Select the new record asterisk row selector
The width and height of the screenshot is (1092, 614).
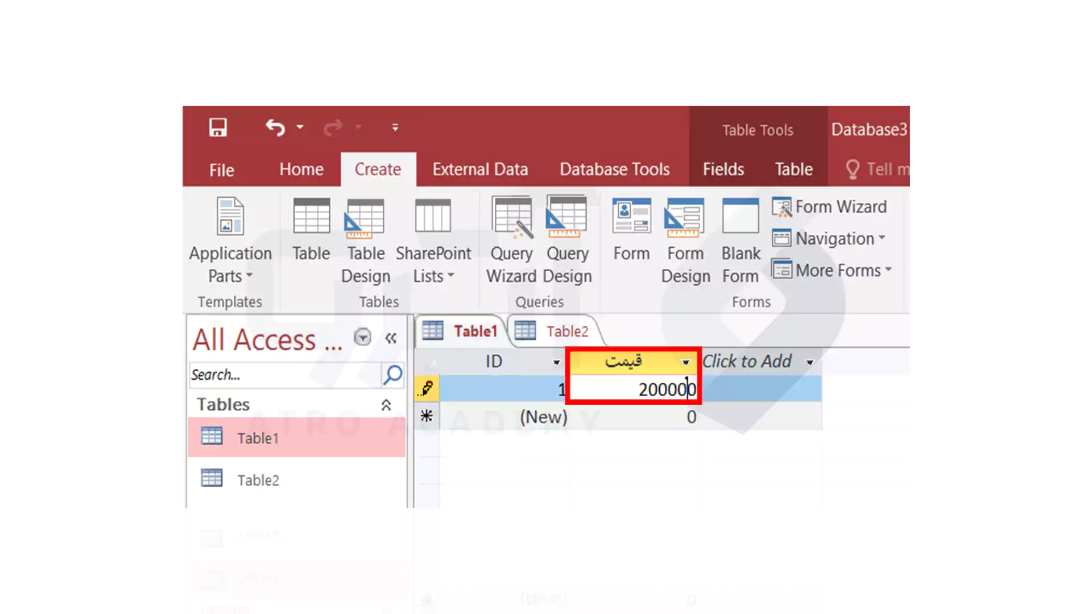[427, 416]
